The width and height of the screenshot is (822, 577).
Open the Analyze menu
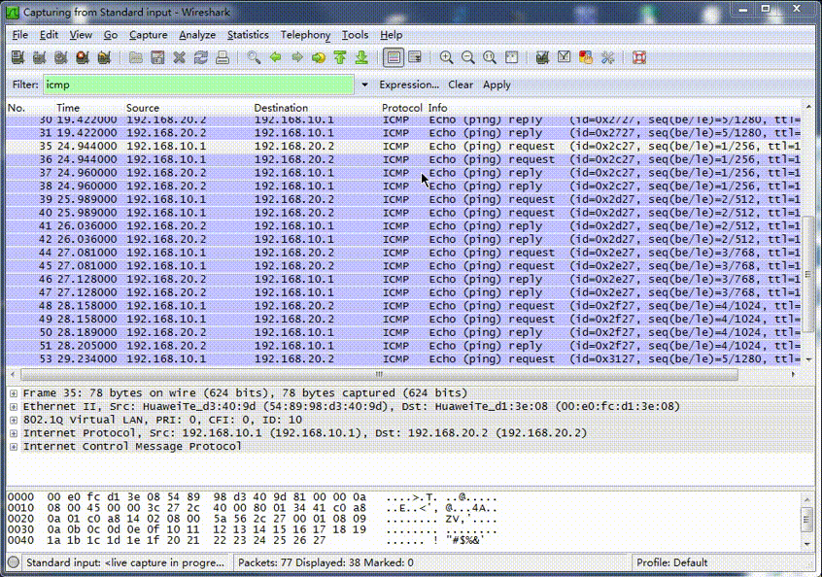(x=197, y=35)
